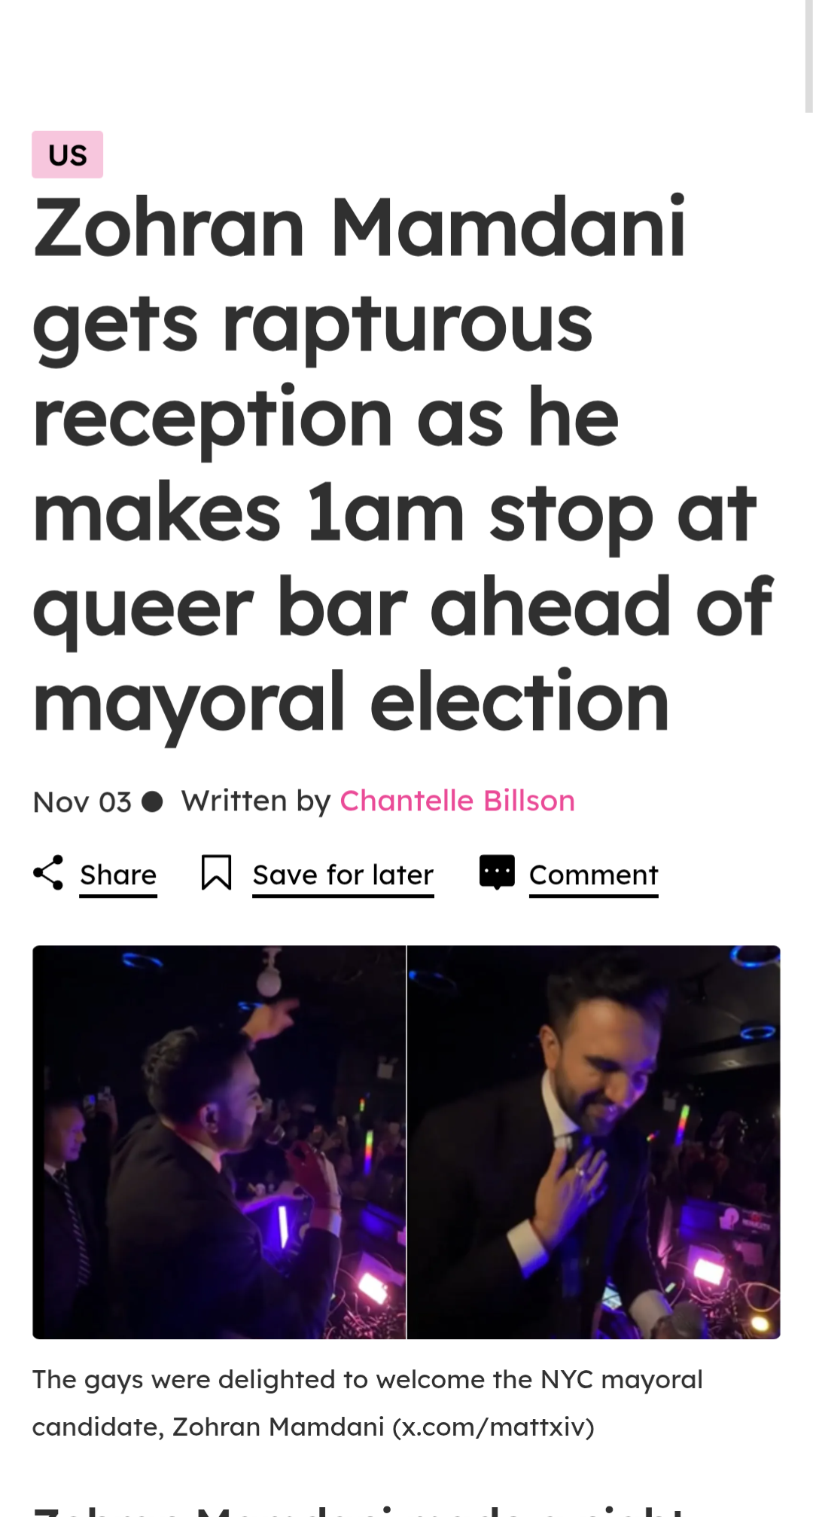Click the bookmark icon
This screenshot has width=813, height=1517.
click(216, 873)
